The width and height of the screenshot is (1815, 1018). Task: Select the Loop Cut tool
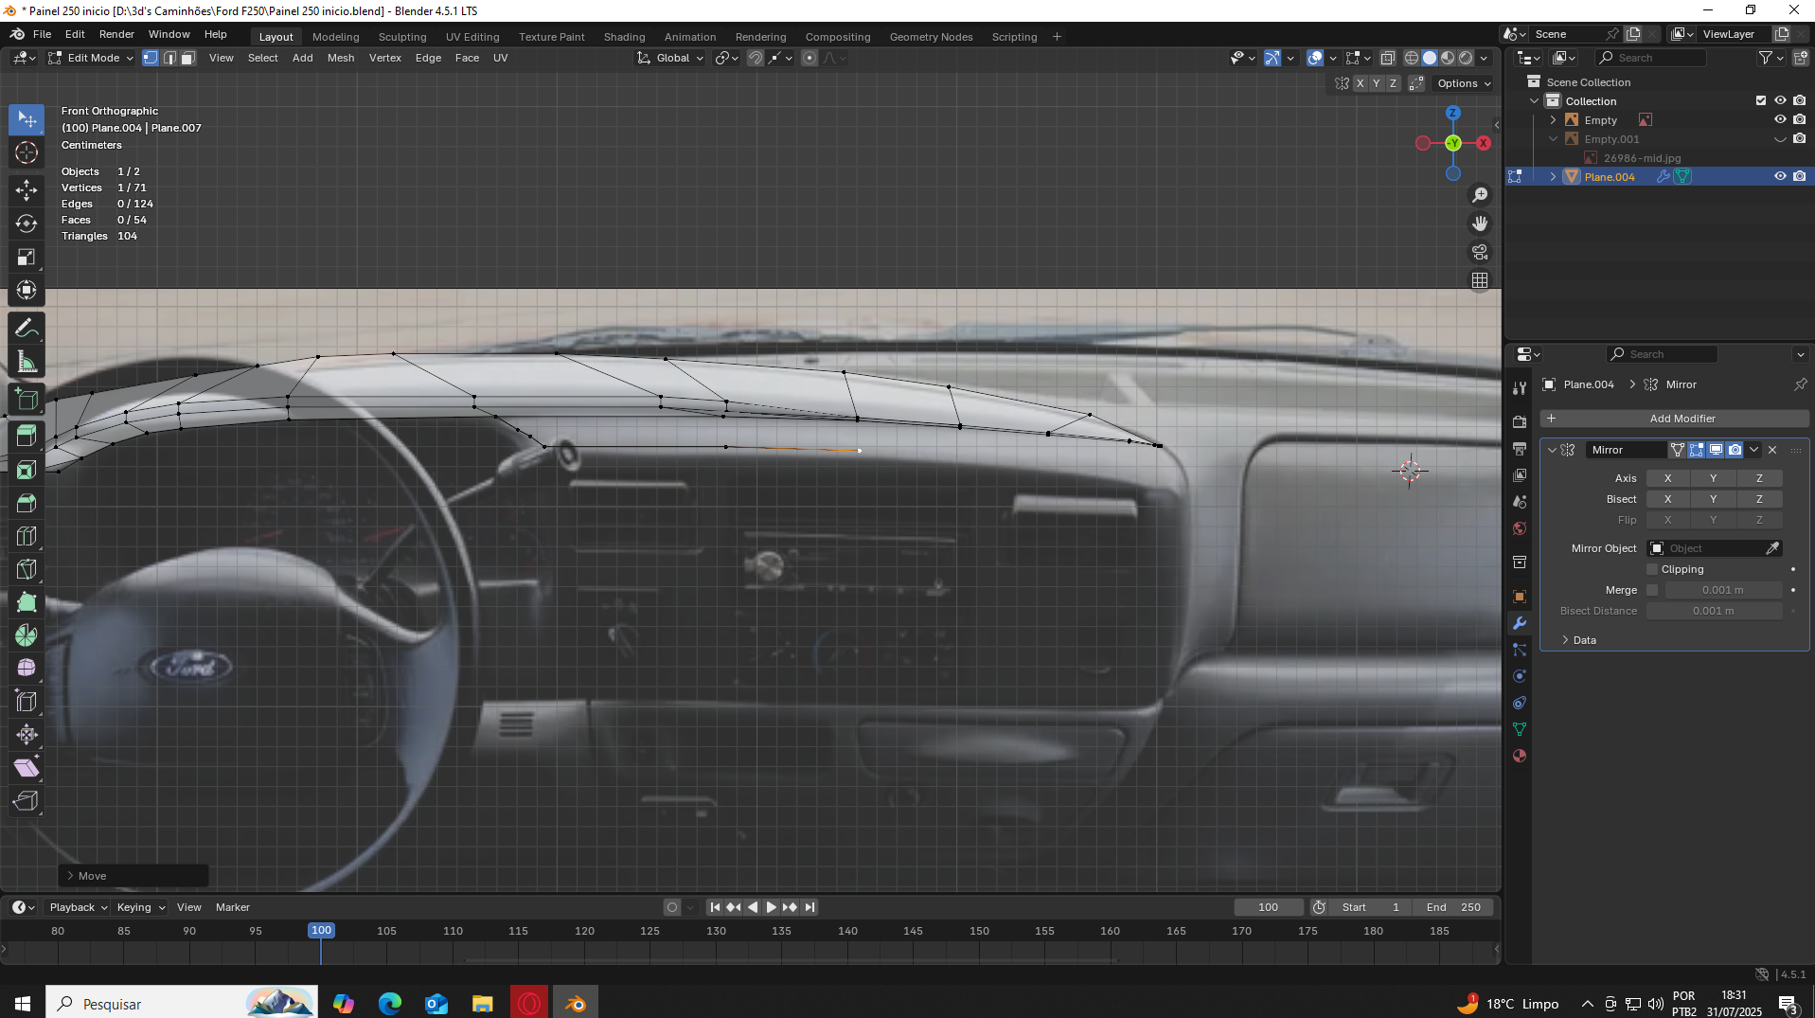[27, 536]
